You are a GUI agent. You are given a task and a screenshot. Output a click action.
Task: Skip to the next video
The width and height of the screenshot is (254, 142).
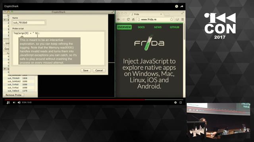tap(14, 103)
